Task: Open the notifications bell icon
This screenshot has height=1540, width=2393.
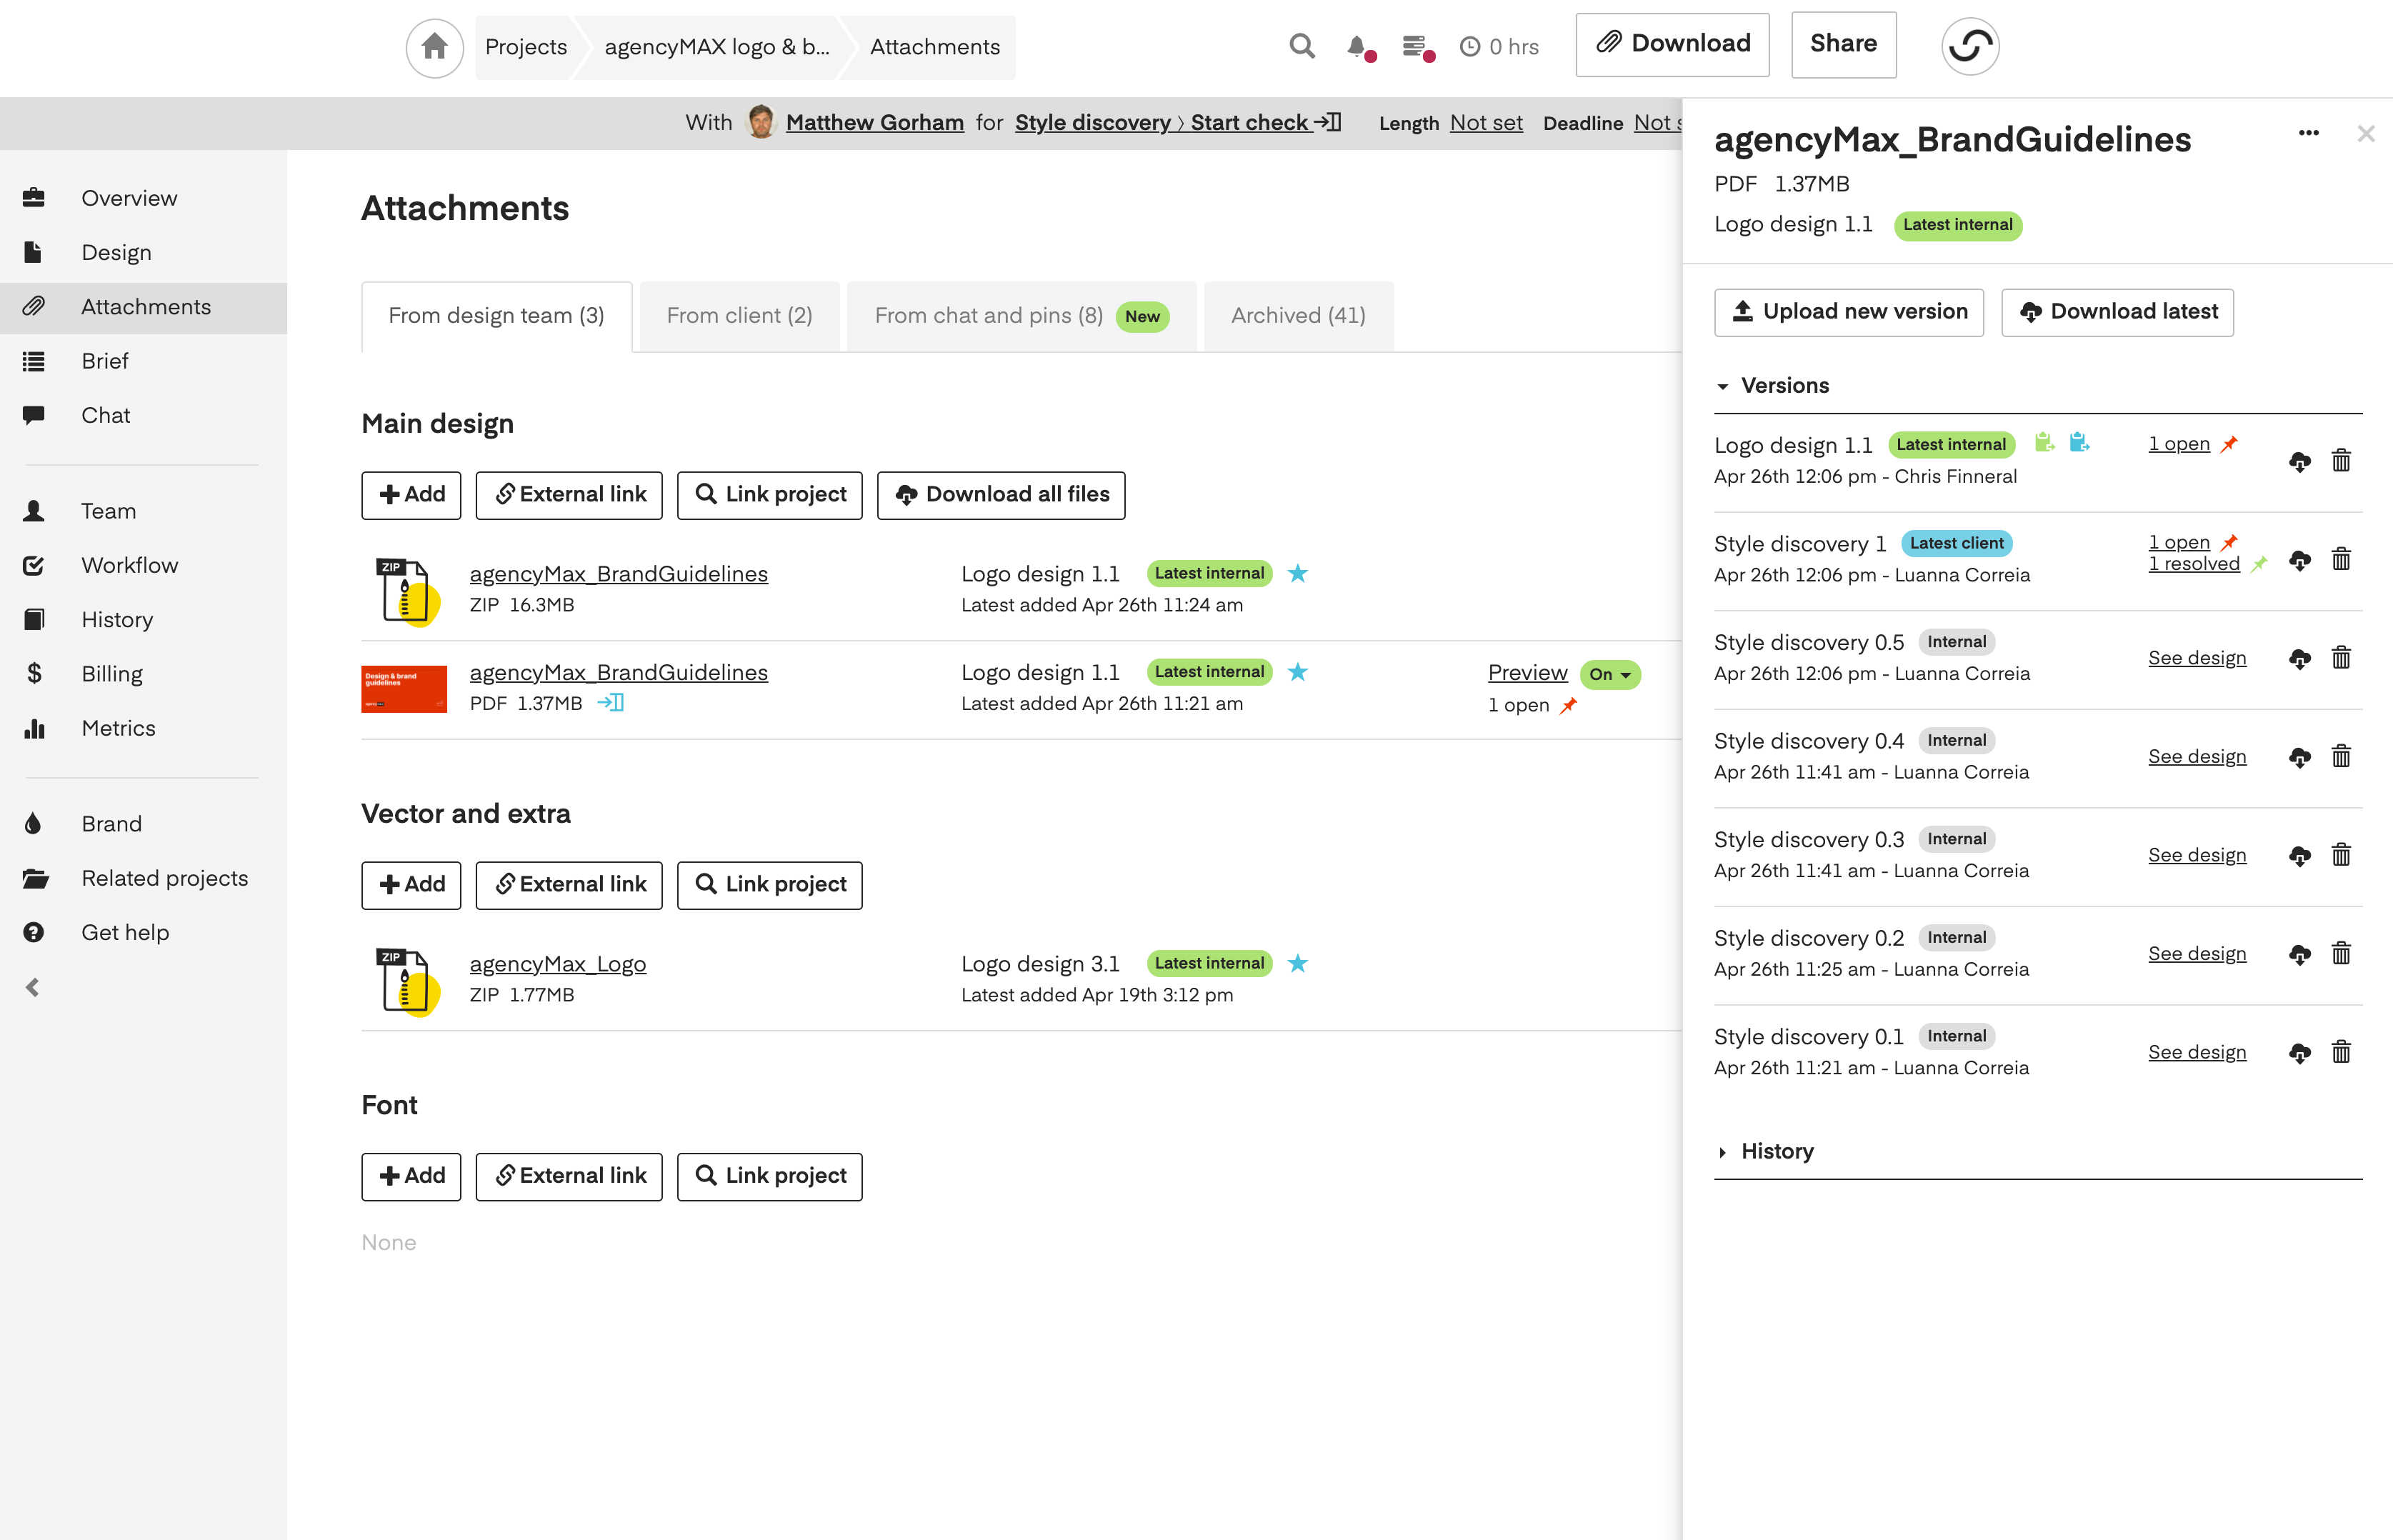Action: click(1356, 46)
